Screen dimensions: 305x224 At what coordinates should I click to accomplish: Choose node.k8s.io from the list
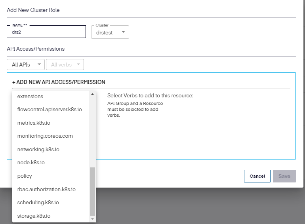31,162
